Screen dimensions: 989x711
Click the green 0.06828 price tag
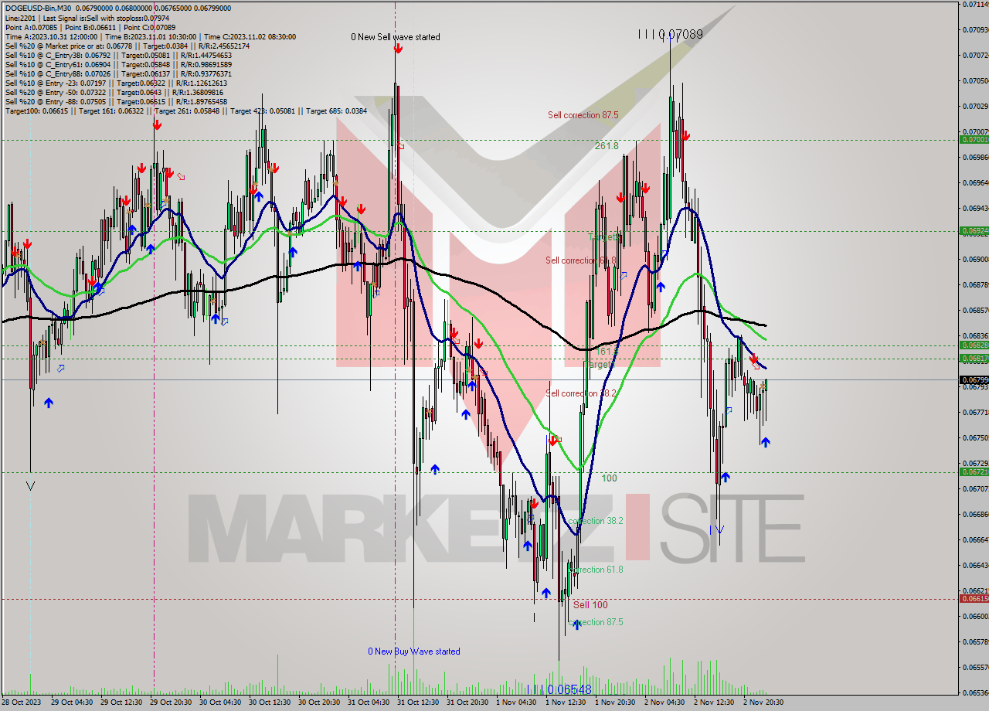[974, 345]
